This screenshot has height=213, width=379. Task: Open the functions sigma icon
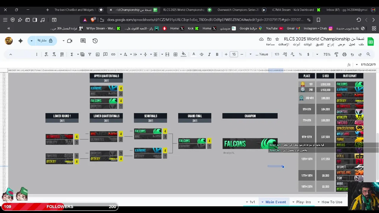tap(72, 54)
